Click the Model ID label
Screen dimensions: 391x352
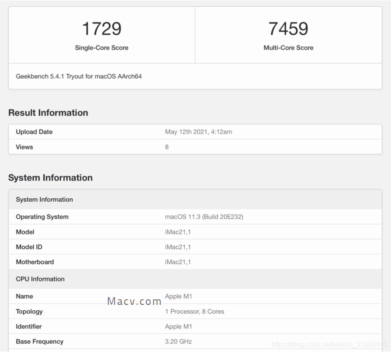[29, 247]
